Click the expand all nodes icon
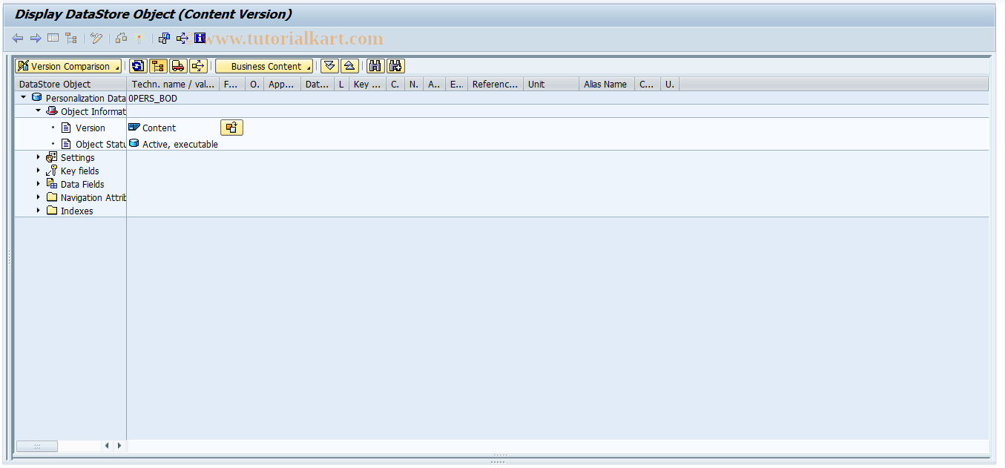The image size is (1006, 468). pyautogui.click(x=329, y=66)
